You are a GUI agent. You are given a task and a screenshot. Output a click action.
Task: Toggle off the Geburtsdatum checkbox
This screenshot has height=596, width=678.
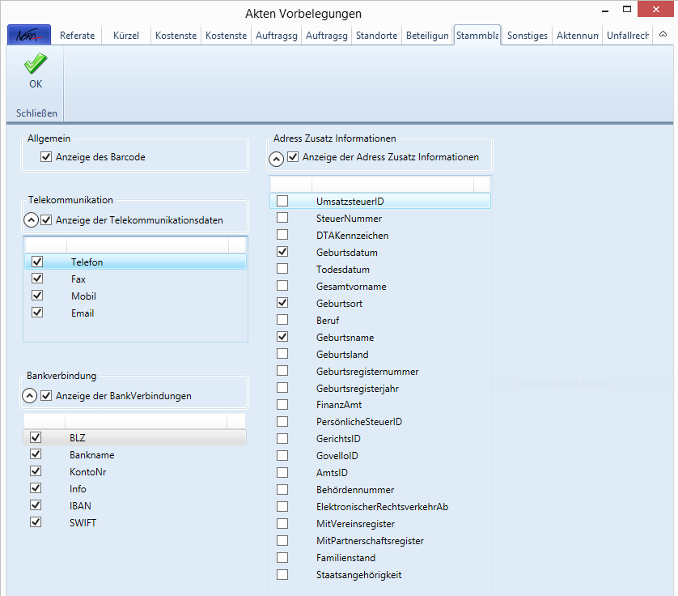point(282,252)
